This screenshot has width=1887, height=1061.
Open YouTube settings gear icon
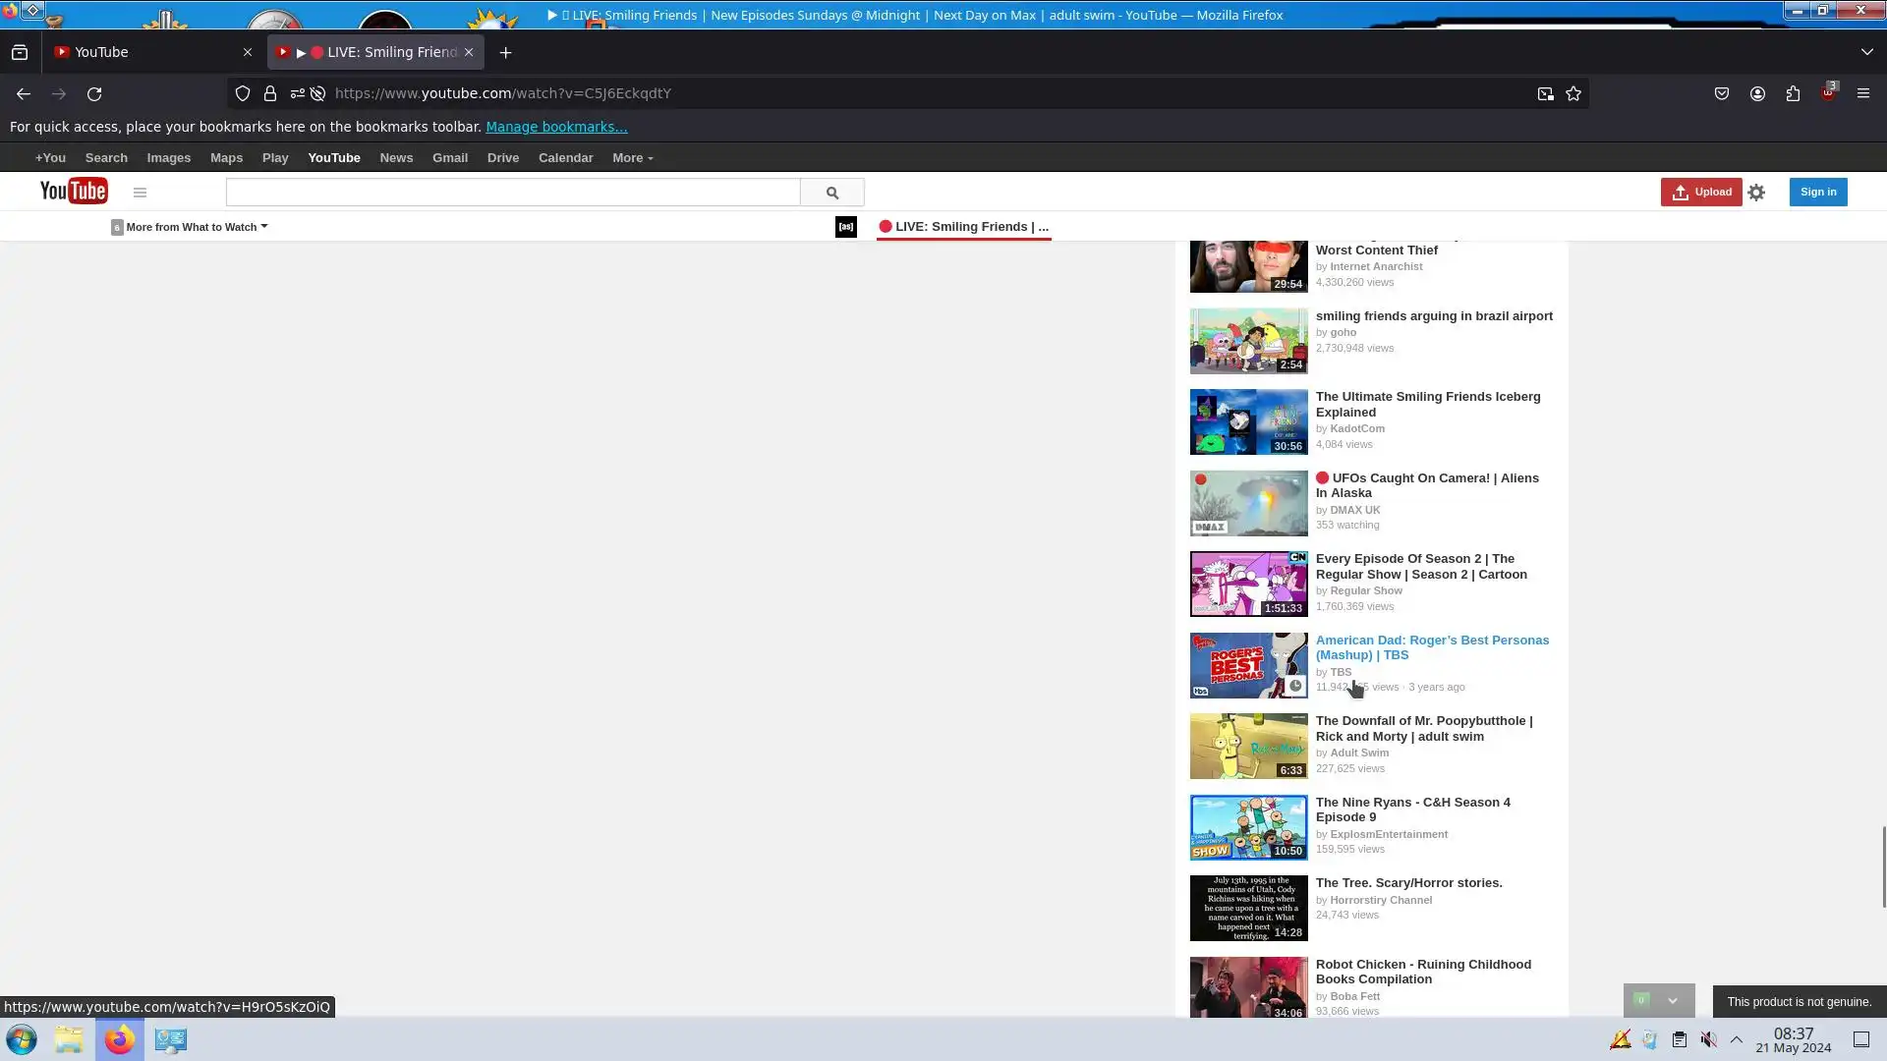(1756, 193)
